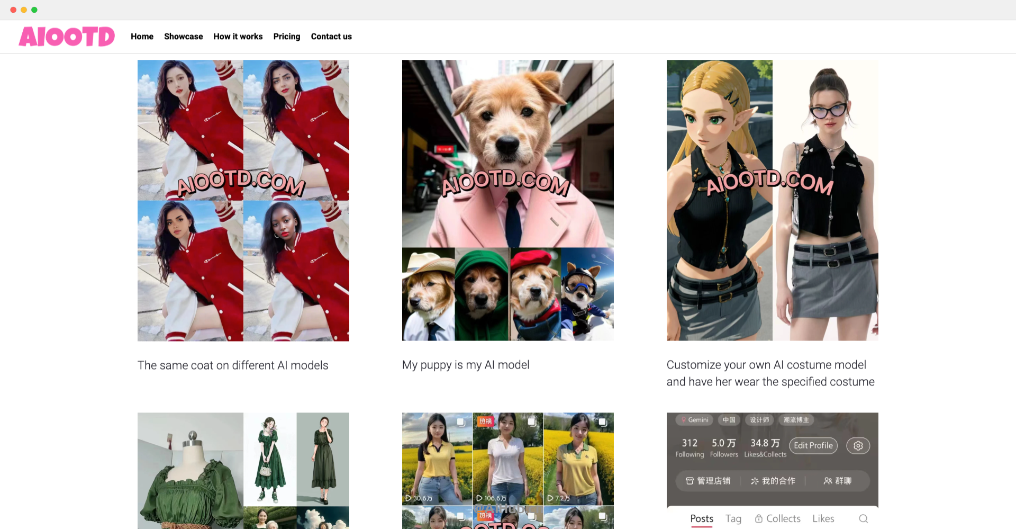
Task: Click 管理店铺 shop management entry
Action: [708, 481]
